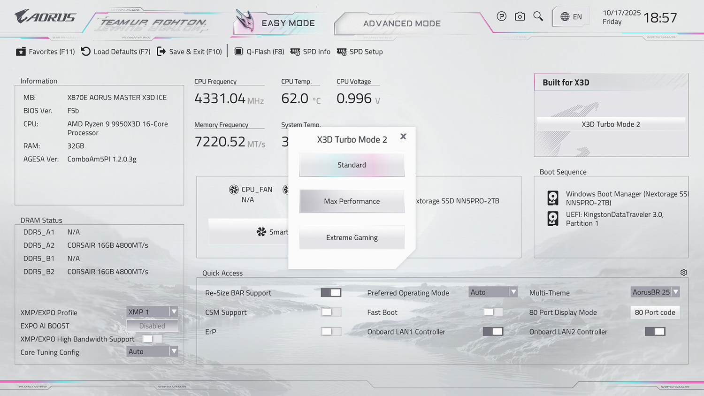
Task: Launch Q-Flash (F8)
Action: pyautogui.click(x=259, y=52)
